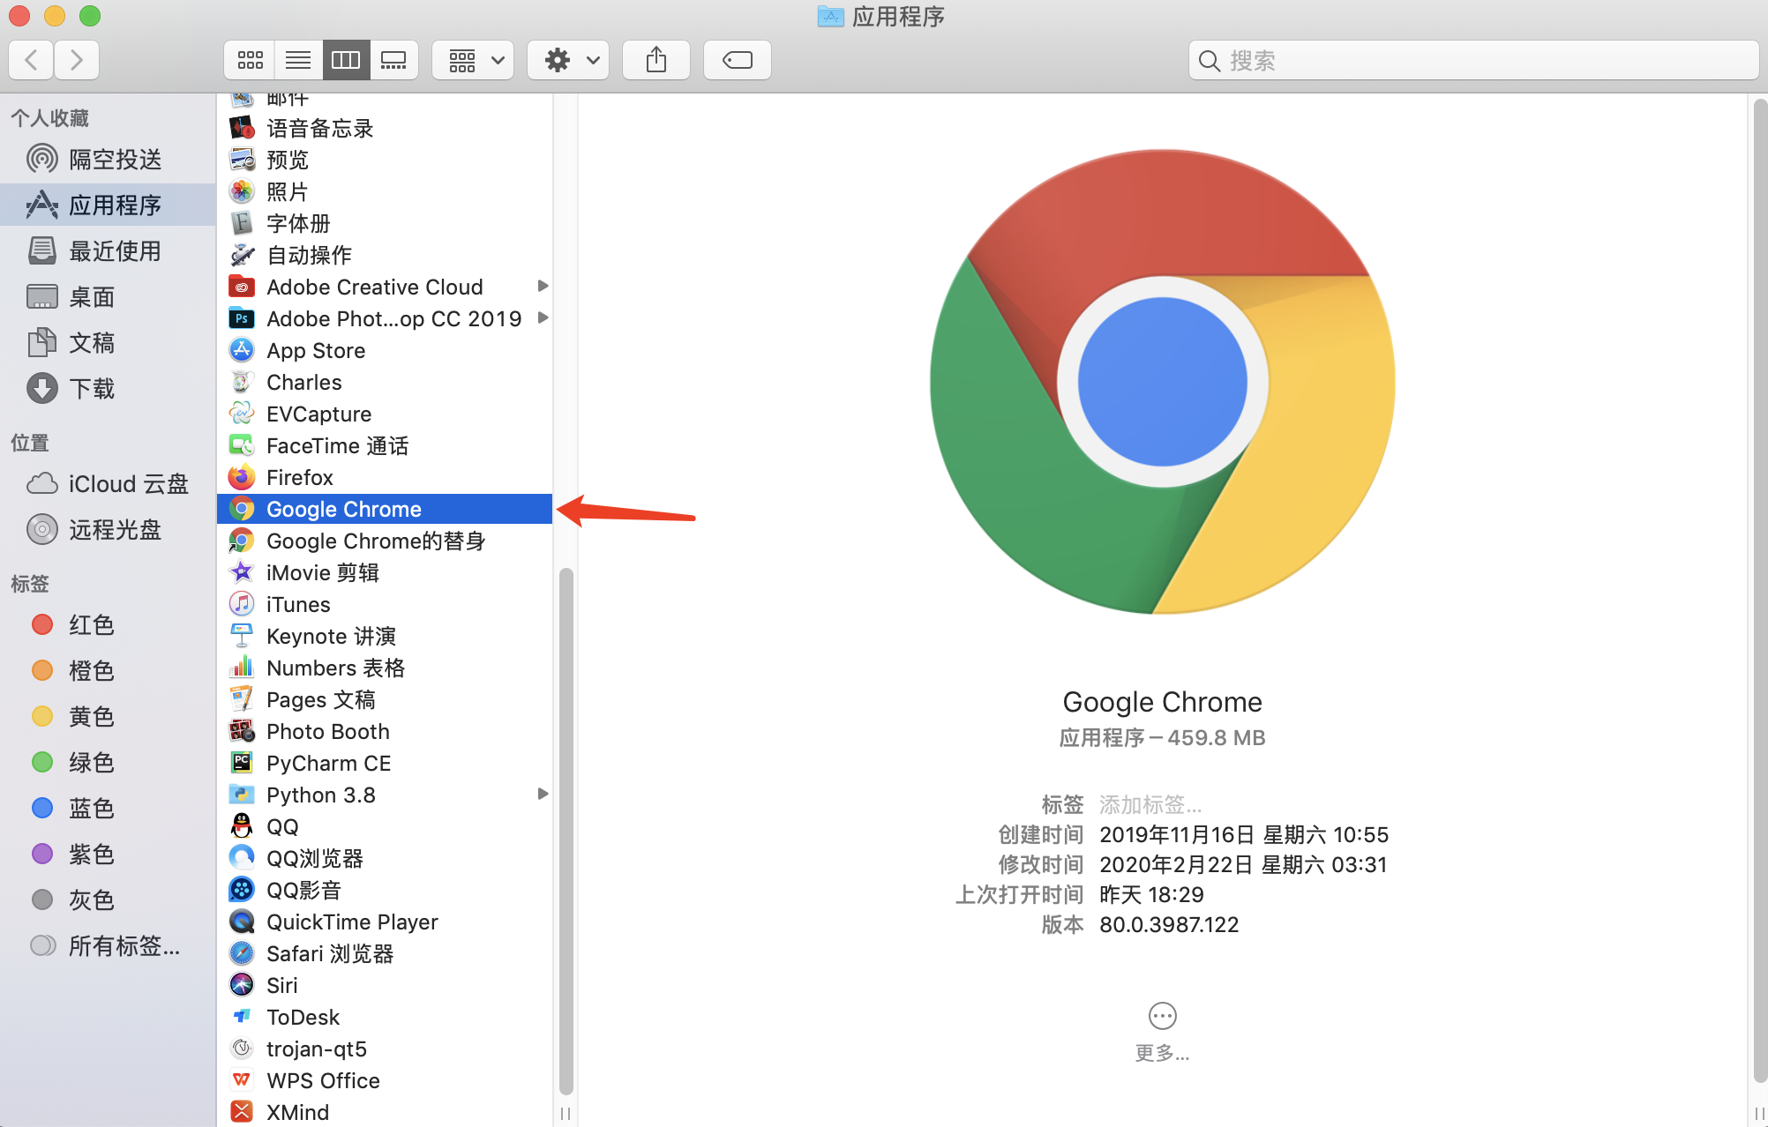Click the red (红色) tag
Image resolution: width=1768 pixels, height=1127 pixels.
click(x=92, y=625)
